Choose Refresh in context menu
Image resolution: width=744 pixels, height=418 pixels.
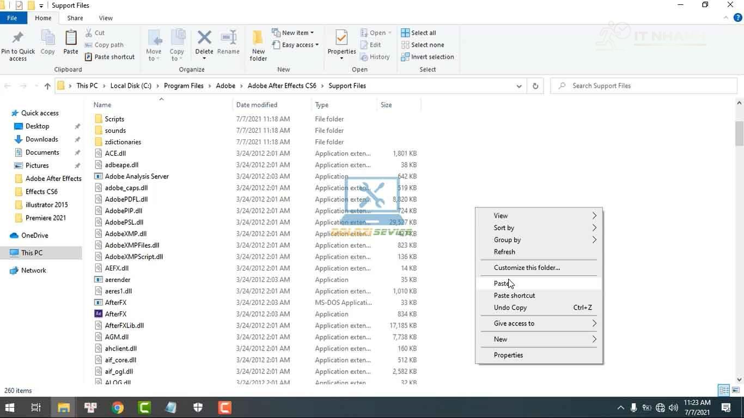click(539, 251)
